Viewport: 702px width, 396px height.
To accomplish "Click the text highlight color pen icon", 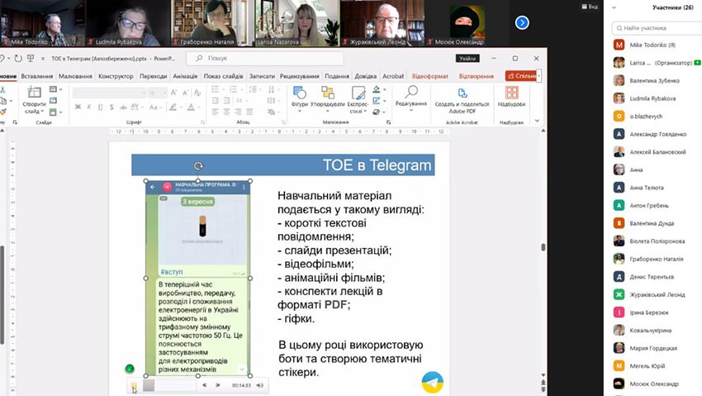I will point(173,107).
